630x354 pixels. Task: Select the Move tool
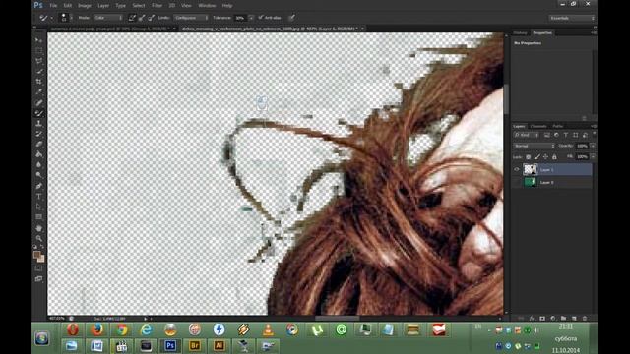point(39,40)
